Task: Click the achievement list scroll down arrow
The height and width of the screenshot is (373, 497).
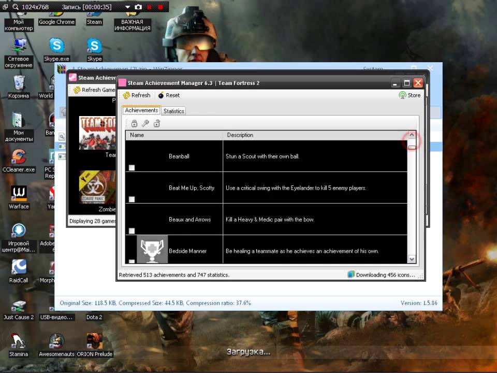Action: pyautogui.click(x=412, y=259)
